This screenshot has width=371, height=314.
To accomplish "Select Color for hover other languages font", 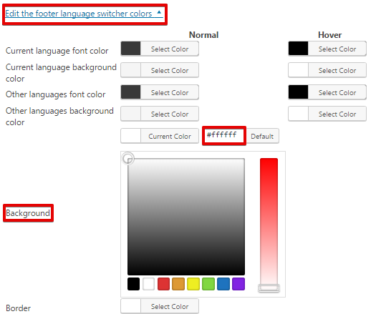I will coord(327,92).
